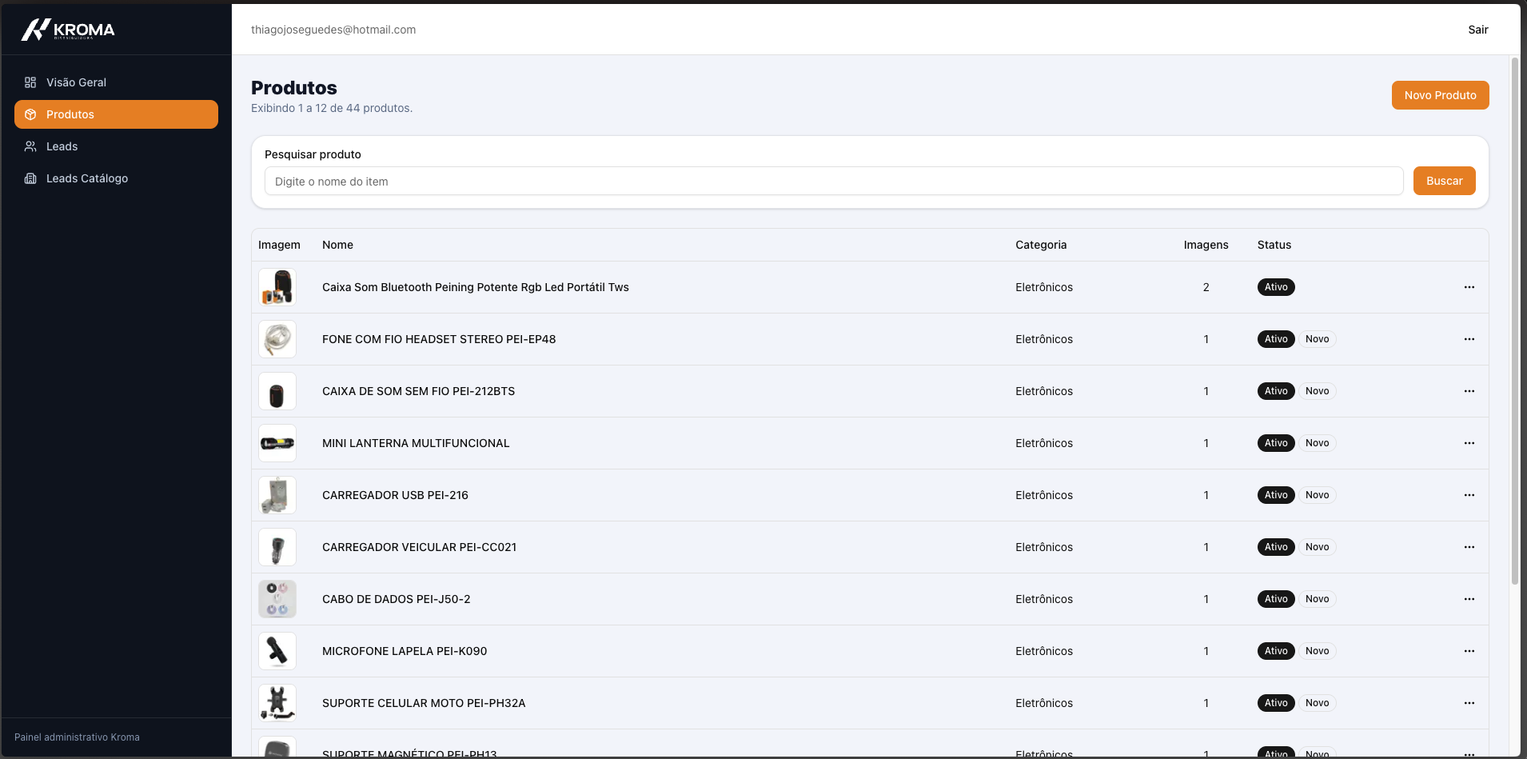
Task: Click product name CARREGADOR VEICULAR PEI-CC021
Action: click(419, 547)
